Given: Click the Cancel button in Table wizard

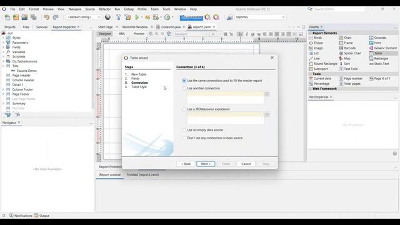Looking at the screenshot, I should point(246,164).
